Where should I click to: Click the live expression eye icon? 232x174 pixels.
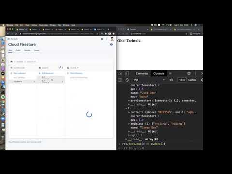[172, 80]
